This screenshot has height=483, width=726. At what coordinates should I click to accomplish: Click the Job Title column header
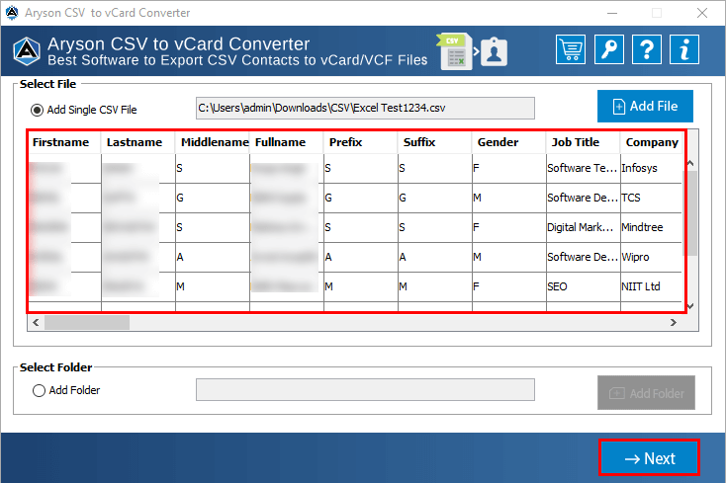click(x=583, y=142)
